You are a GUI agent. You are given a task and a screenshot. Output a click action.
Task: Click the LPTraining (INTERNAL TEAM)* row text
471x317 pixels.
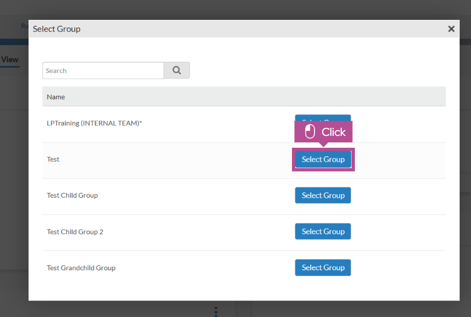tap(94, 123)
